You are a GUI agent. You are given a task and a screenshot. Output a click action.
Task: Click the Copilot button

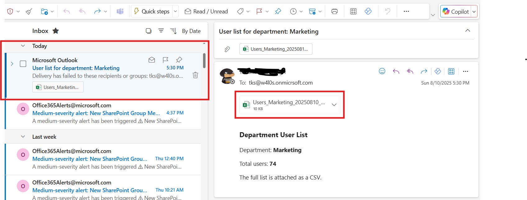tap(455, 12)
